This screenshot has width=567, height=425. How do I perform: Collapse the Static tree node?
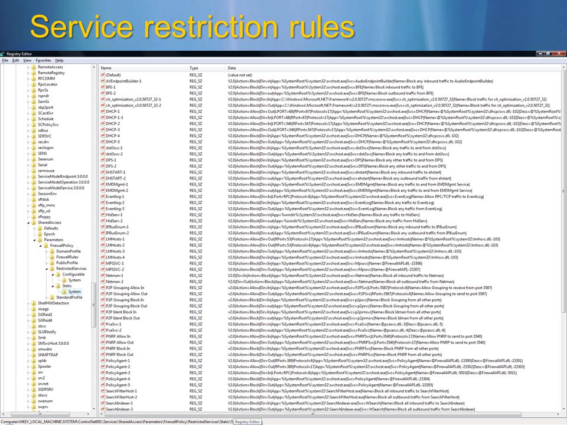coord(53,286)
